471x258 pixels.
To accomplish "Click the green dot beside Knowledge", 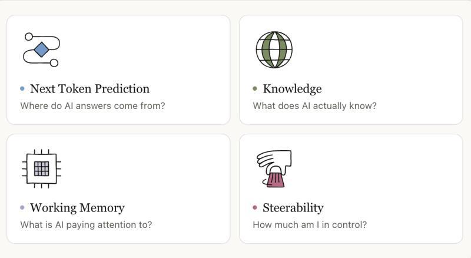I will 255,88.
